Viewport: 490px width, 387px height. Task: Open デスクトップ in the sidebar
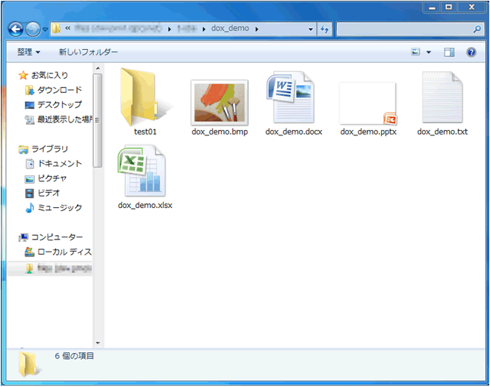[59, 104]
